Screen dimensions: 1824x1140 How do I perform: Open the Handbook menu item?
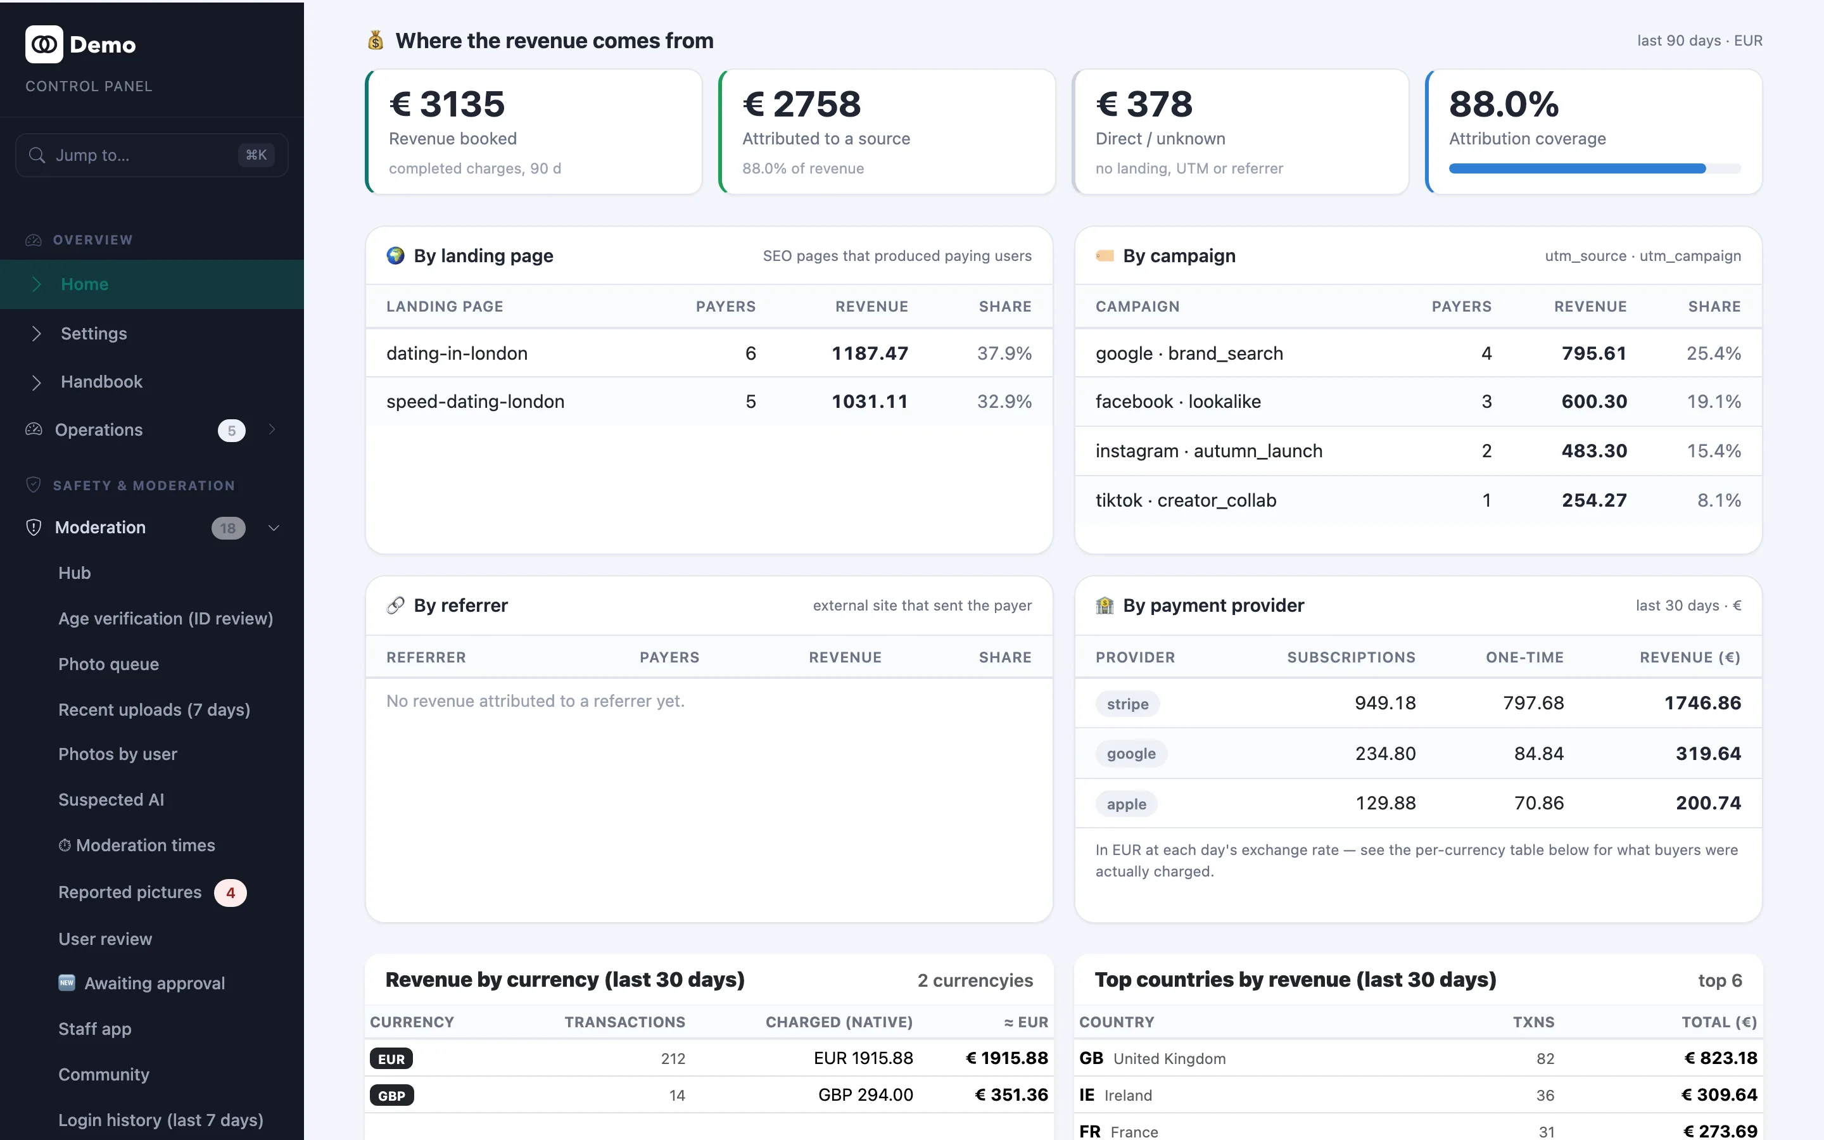(x=151, y=383)
